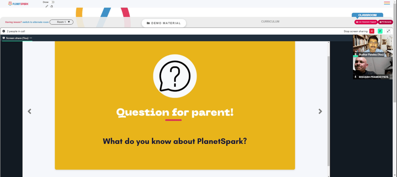The image size is (397, 177).
Task: Click the switch to alternate room link
Action: (x=35, y=22)
